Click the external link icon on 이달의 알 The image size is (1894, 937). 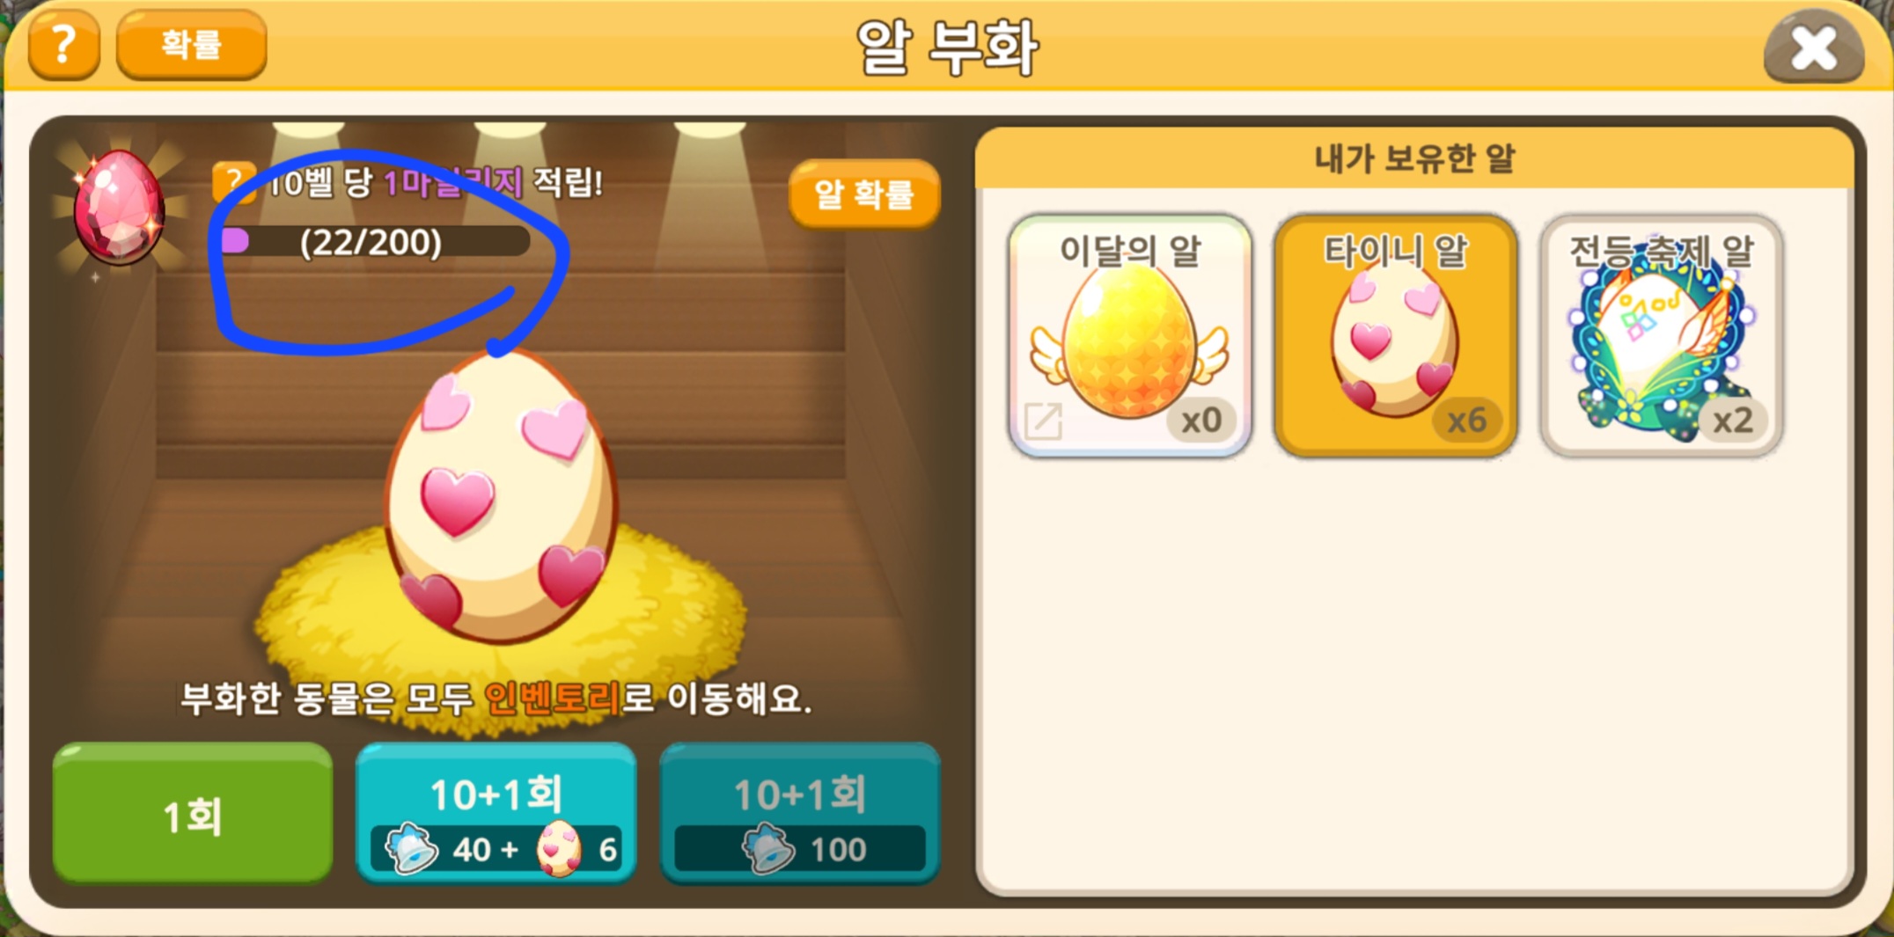pos(1044,421)
